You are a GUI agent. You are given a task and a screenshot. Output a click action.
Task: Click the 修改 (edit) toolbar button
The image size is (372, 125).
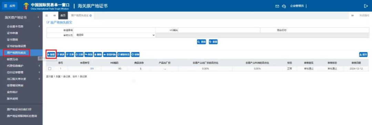coord(61,54)
